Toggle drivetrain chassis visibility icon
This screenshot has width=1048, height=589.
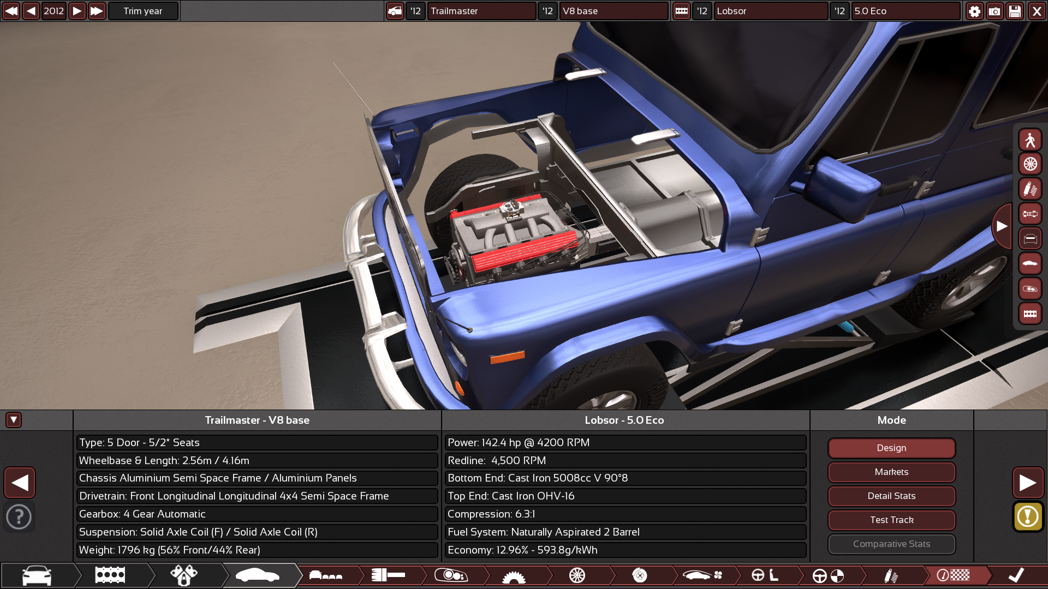(x=1029, y=214)
